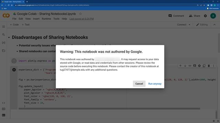This screenshot has width=220, height=123.
Task: Open Code snippets sidebar icon
Action: [3, 103]
